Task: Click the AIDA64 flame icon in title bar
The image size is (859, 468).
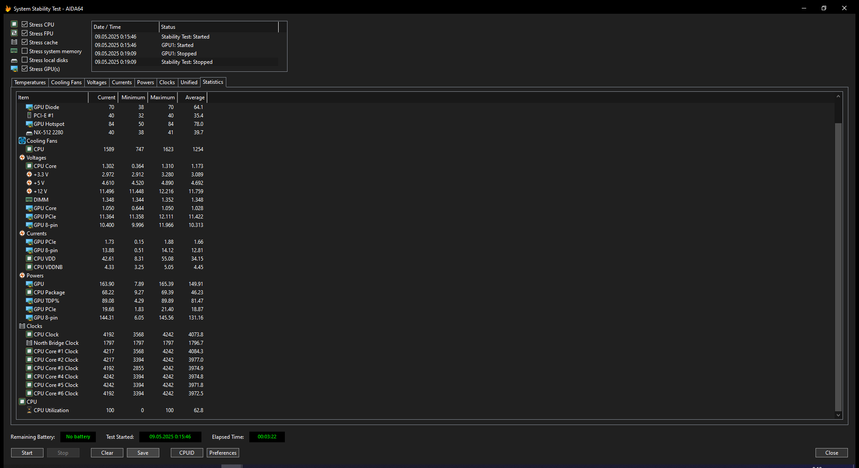Action: coord(8,8)
